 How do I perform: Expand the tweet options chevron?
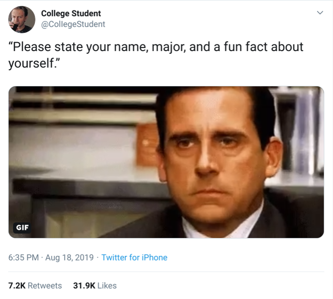tap(319, 13)
